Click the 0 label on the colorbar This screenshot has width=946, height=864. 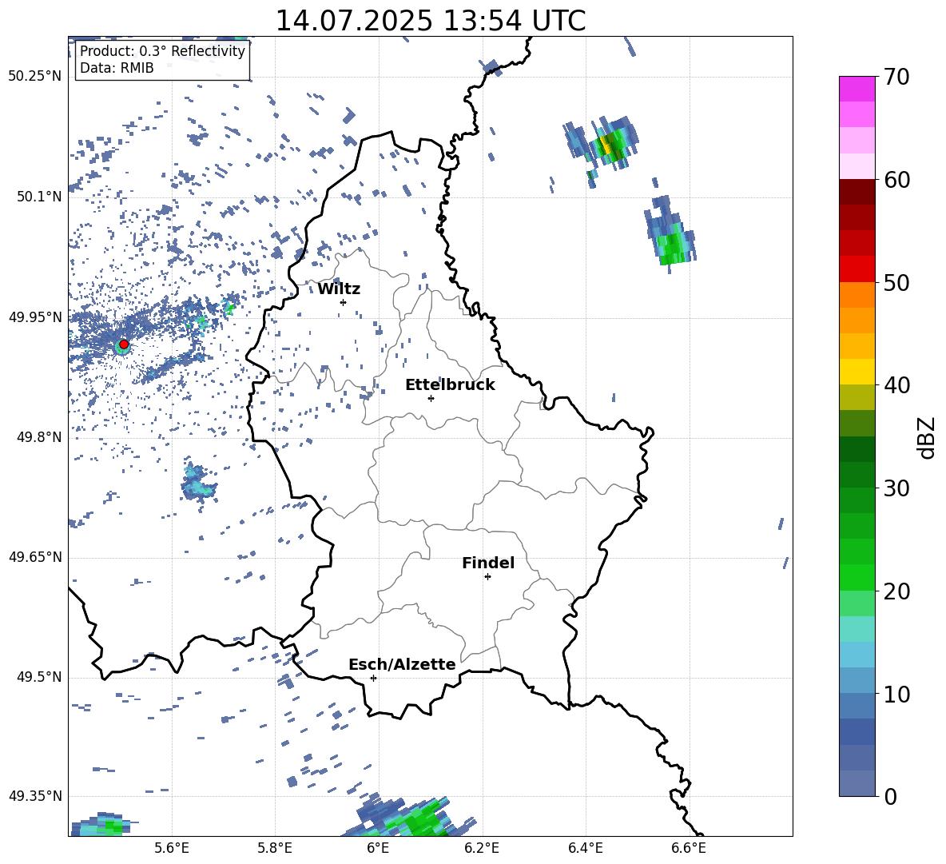890,796
